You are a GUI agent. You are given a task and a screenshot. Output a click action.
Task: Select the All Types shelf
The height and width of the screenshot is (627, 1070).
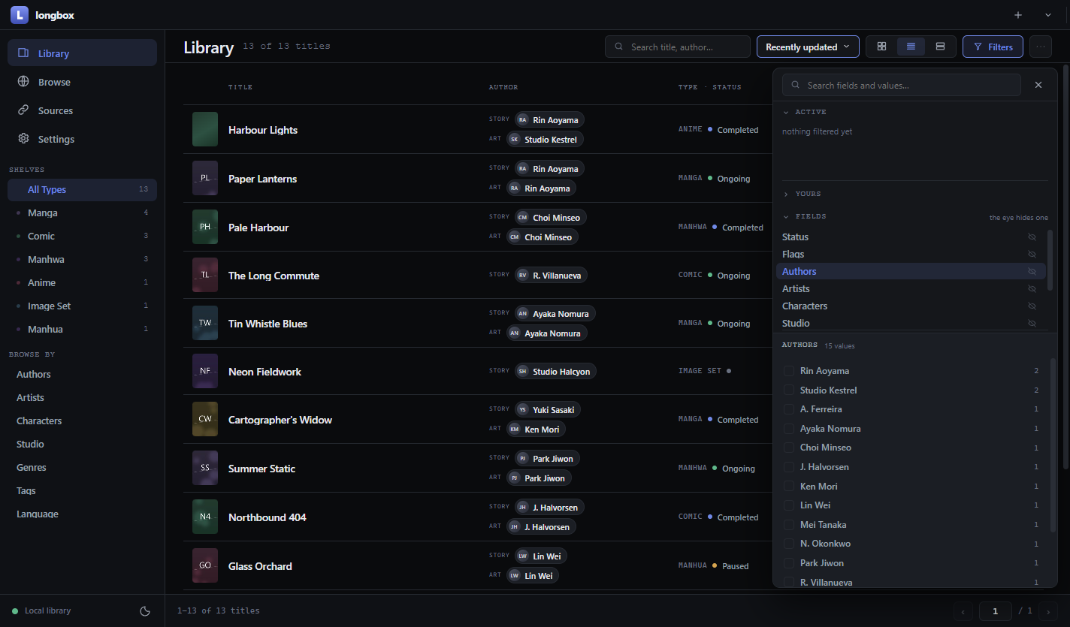(x=82, y=189)
